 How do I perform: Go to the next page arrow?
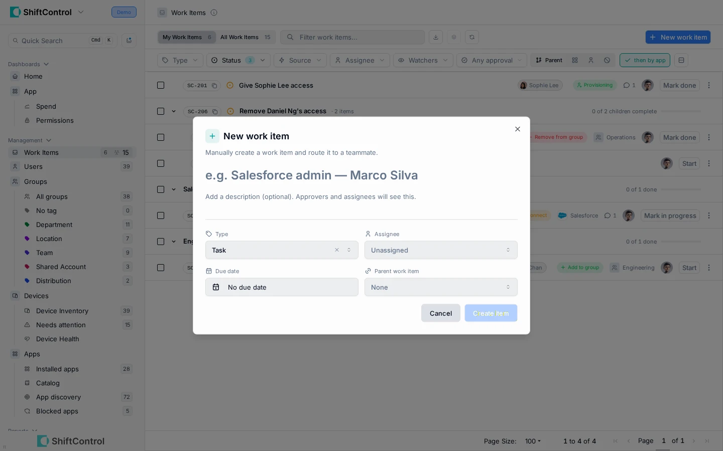point(694,441)
